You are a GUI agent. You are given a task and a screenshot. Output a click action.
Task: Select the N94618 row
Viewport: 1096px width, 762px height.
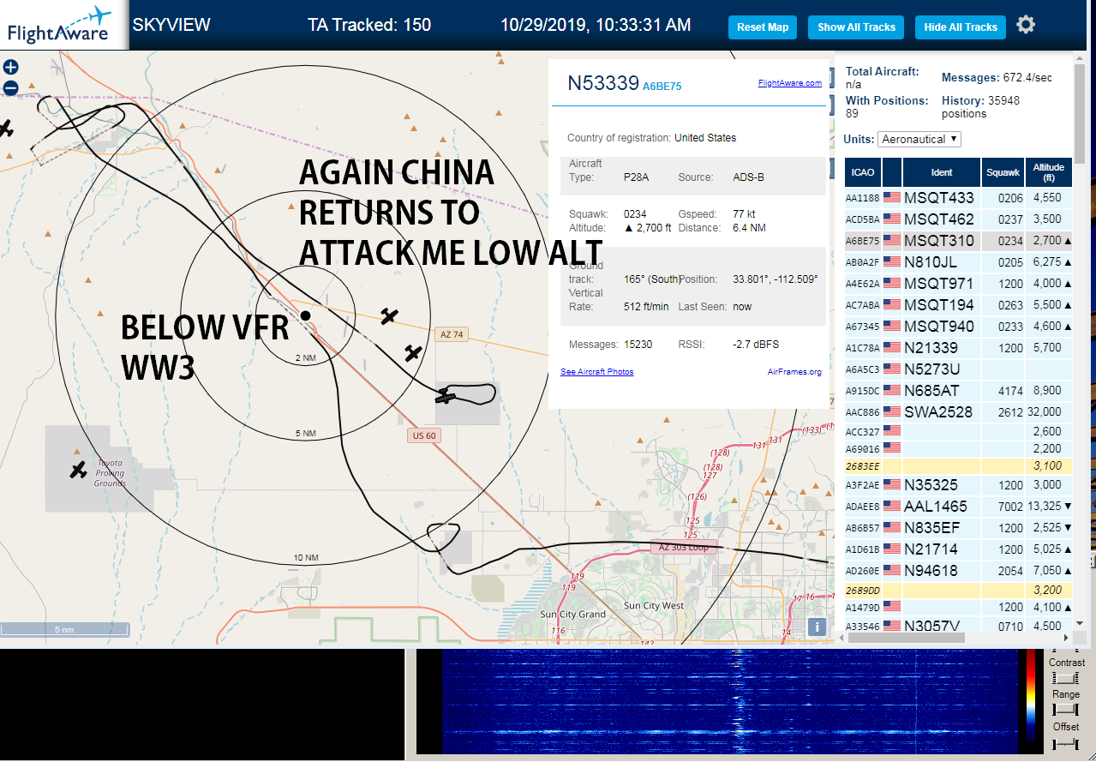[958, 571]
